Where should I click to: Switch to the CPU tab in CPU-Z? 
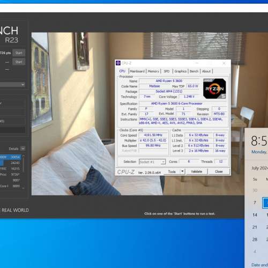click(x=122, y=71)
